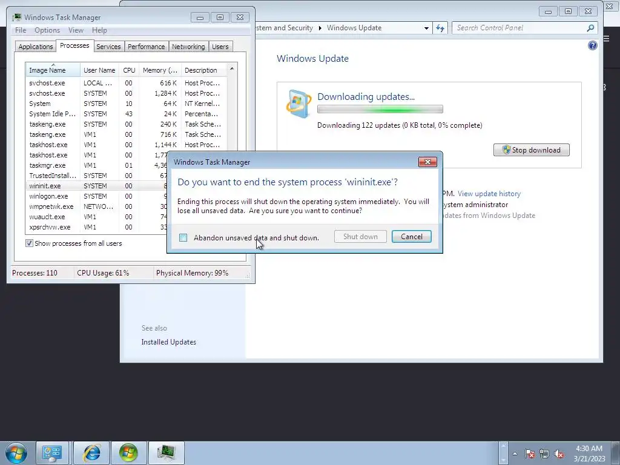Select the xpsrchvw.exe process row
Screen dimensions: 620x465
point(96,227)
